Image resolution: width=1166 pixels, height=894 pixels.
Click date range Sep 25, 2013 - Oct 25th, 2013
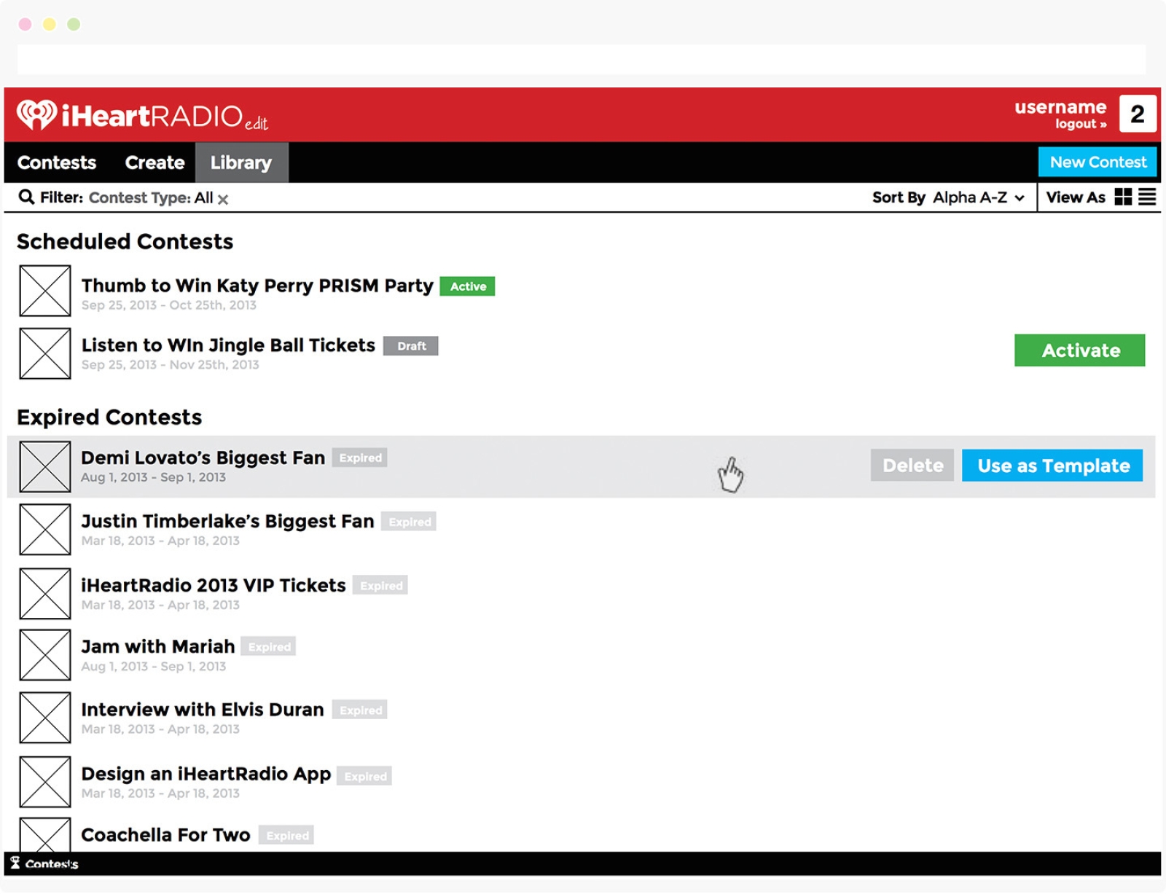coord(169,305)
